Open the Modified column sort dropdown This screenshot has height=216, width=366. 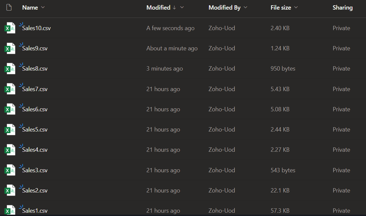182,7
